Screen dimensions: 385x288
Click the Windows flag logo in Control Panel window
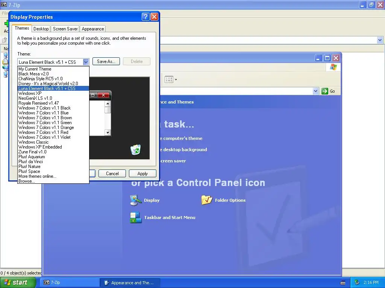click(333, 67)
